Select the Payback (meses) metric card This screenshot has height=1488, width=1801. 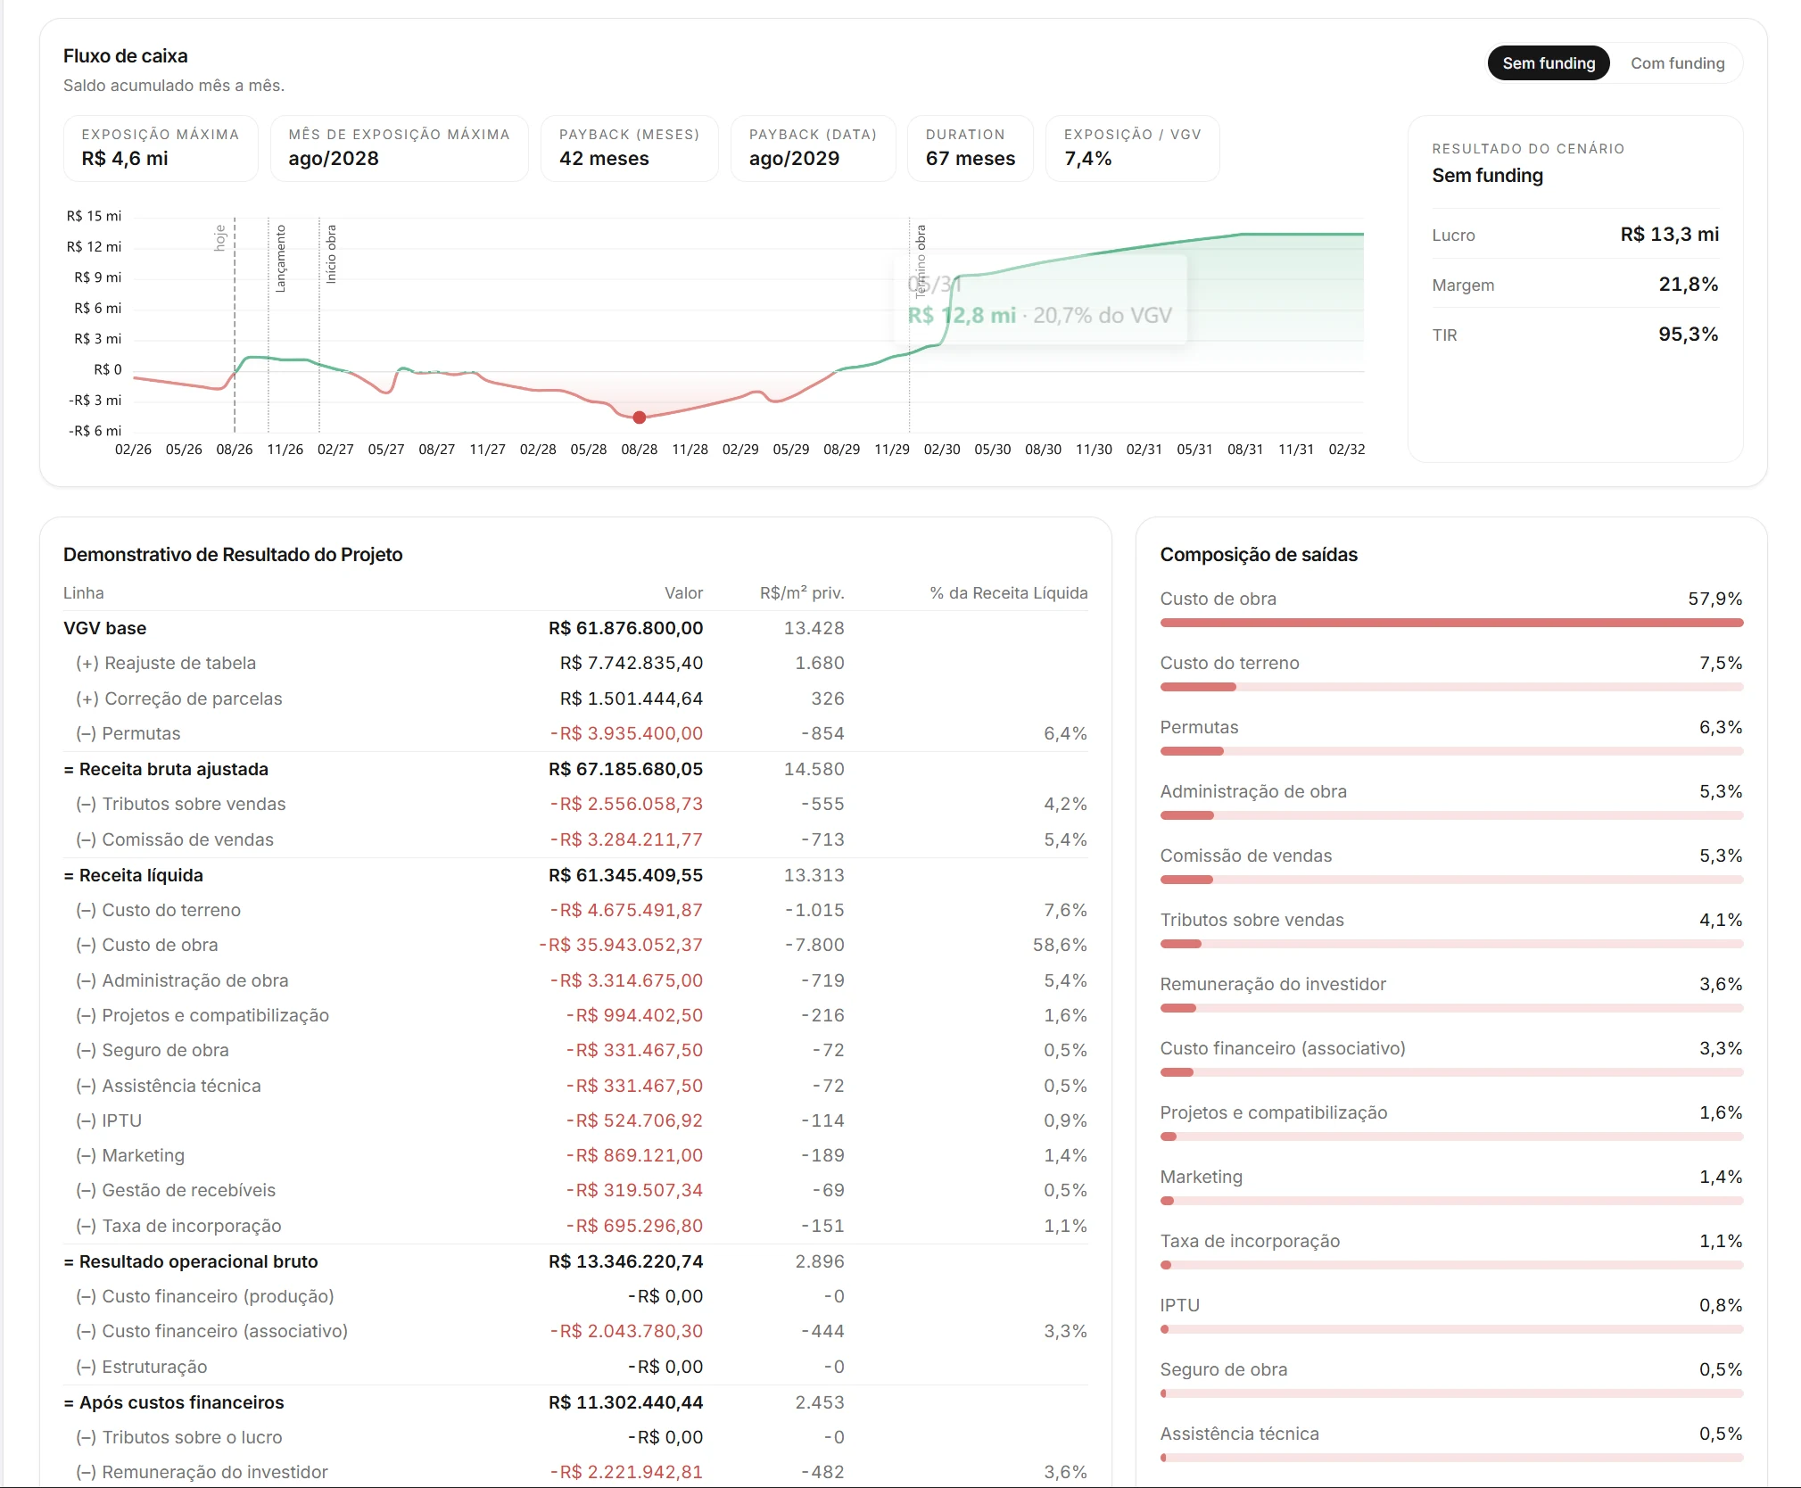tap(629, 148)
